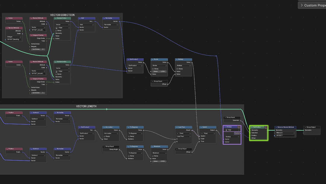Collapse the Add node with its header chevron
The height and width of the screenshot is (184, 326).
tap(80, 18)
